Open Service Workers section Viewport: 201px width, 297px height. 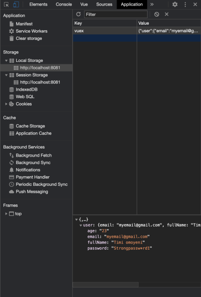[x=32, y=31]
